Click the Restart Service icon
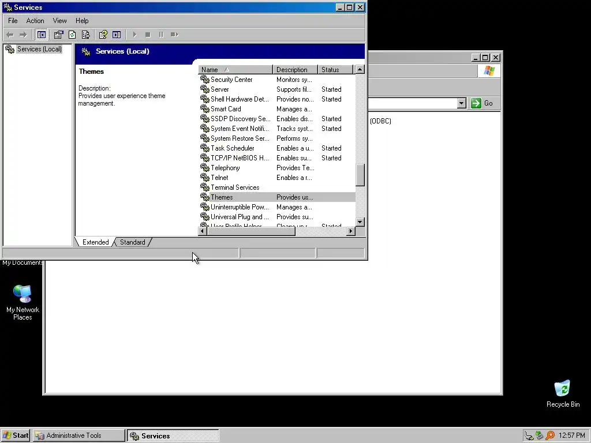This screenshot has width=591, height=443. [174, 35]
